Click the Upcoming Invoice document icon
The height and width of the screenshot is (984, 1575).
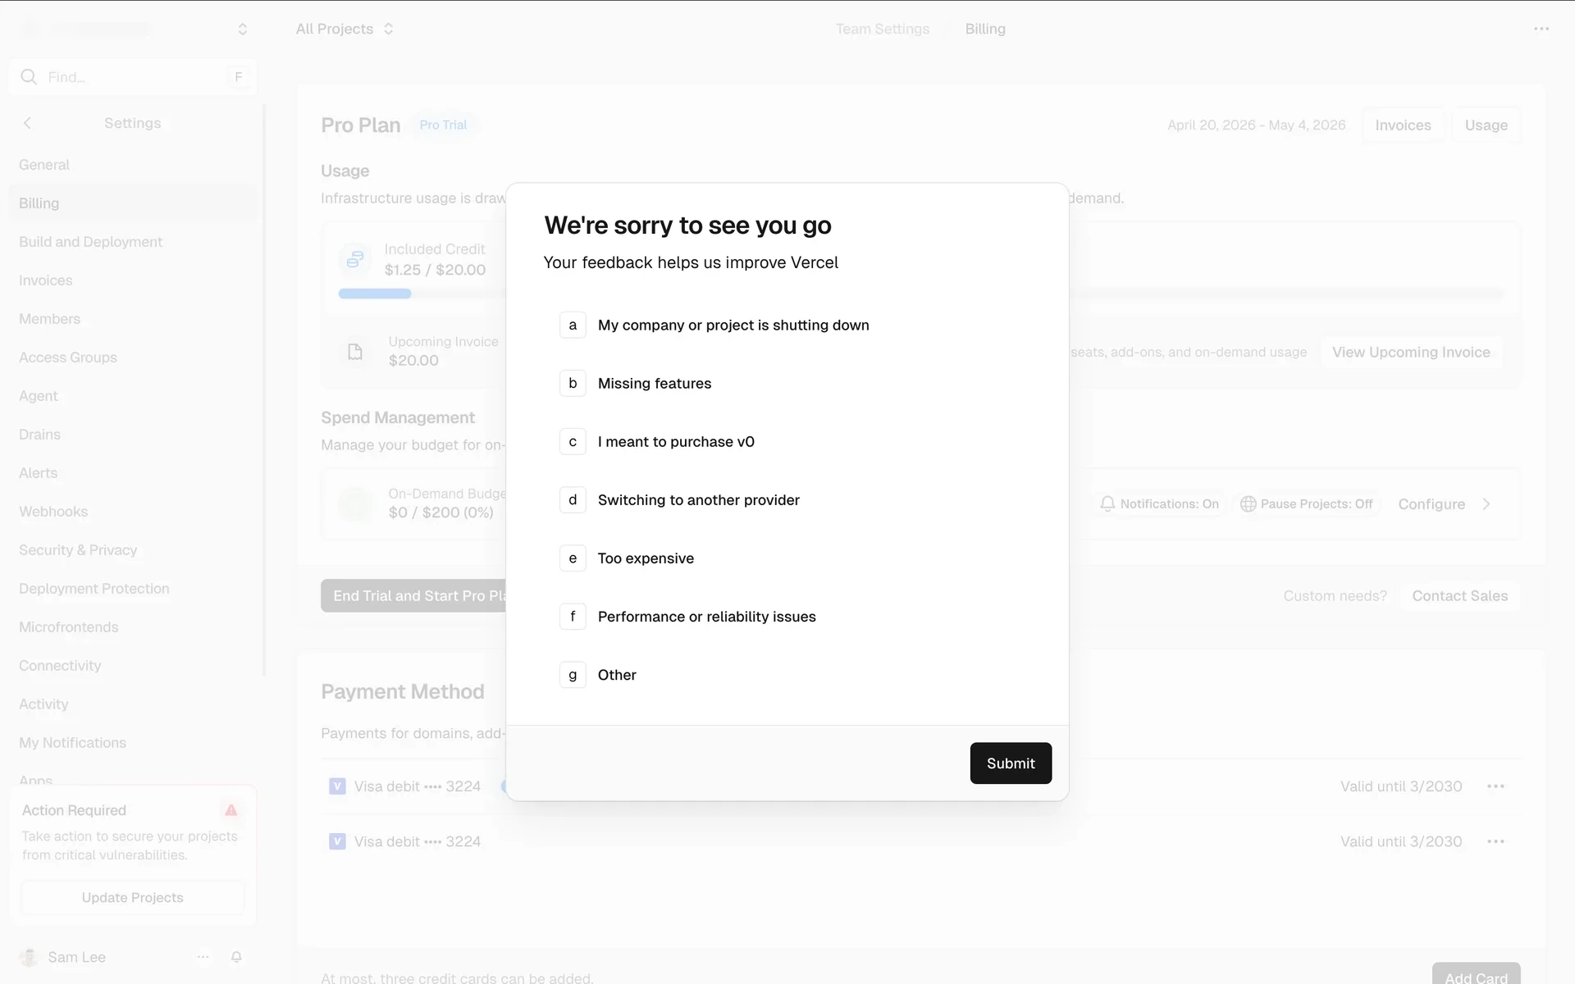[355, 352]
